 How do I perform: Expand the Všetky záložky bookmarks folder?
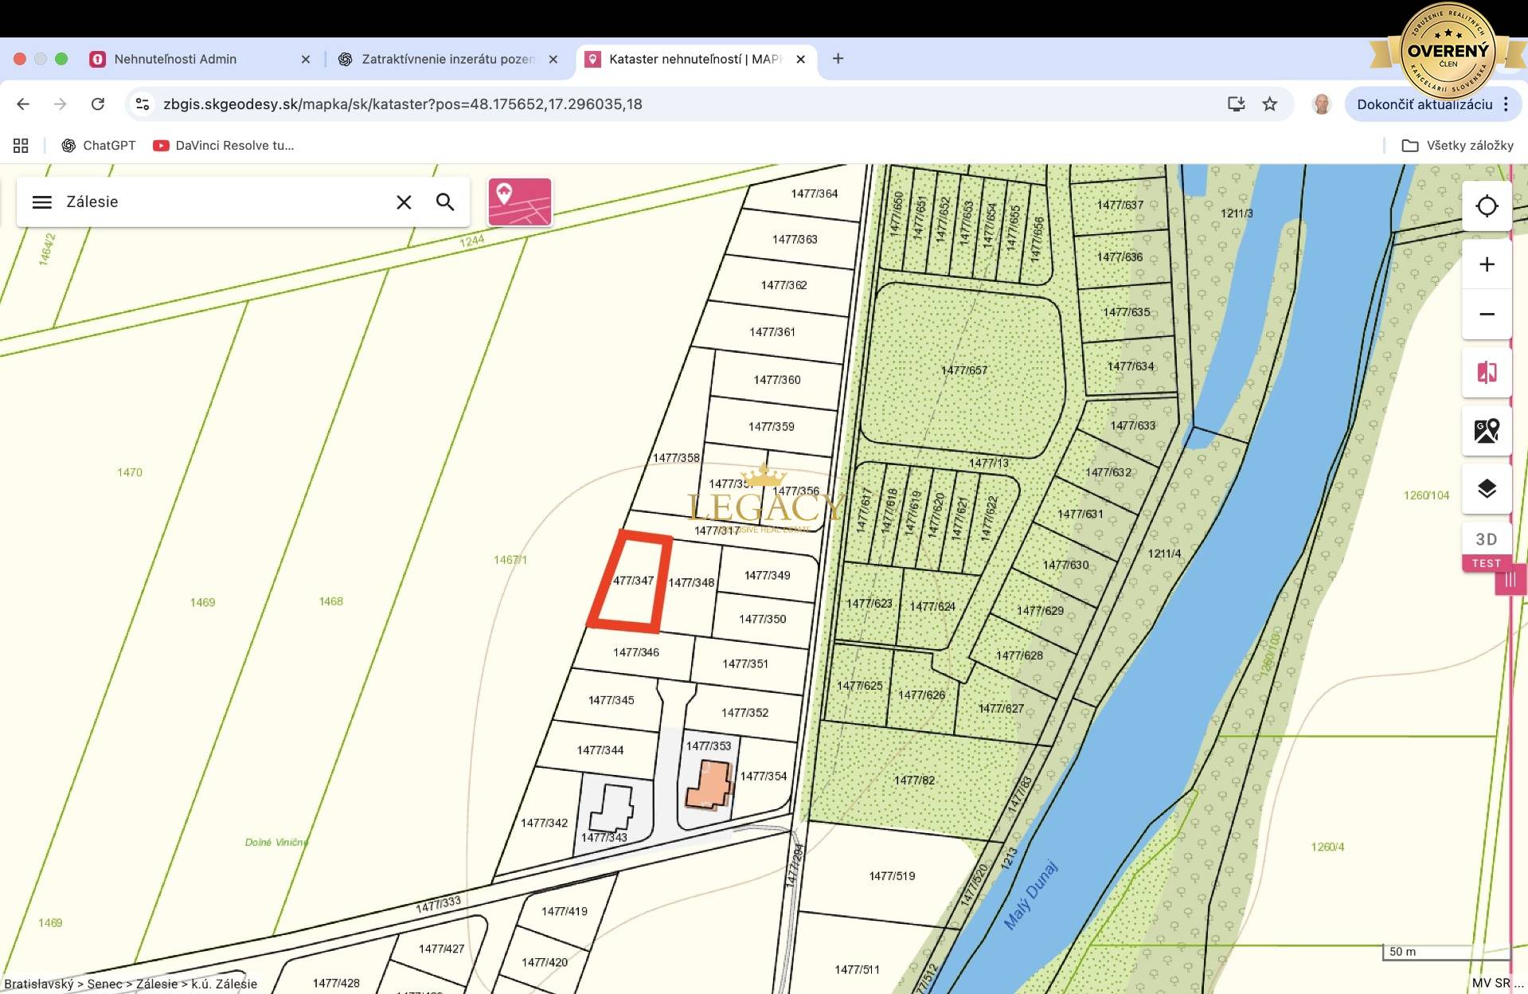click(x=1457, y=146)
